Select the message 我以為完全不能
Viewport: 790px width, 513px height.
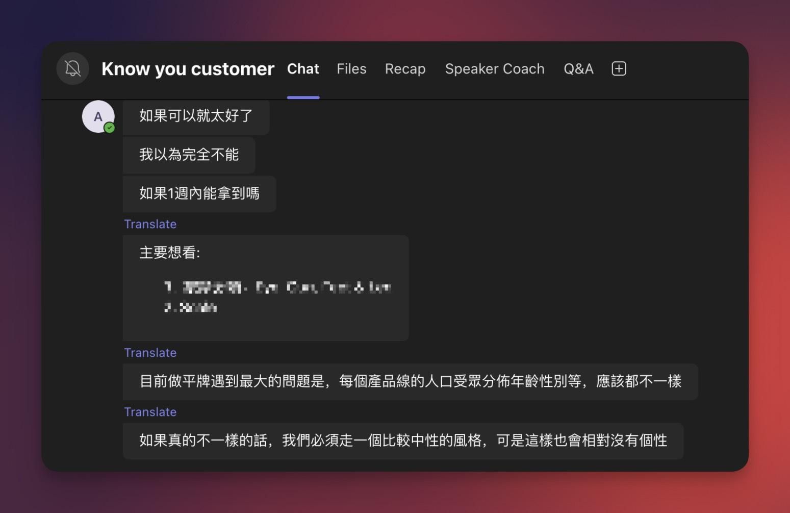[x=189, y=155]
